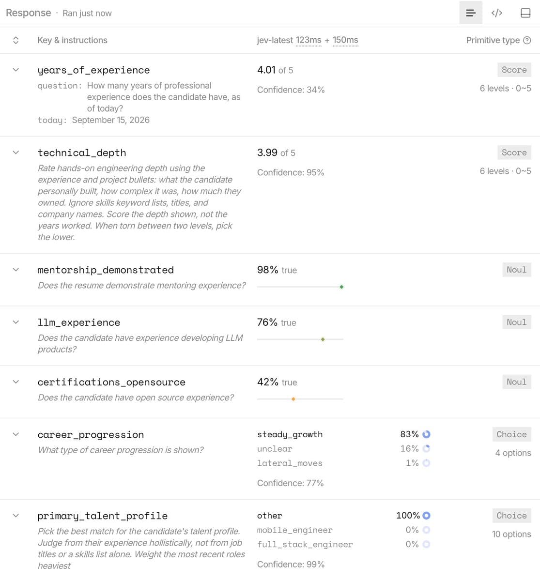The image size is (540, 581).
Task: Switch to the formatted list view icon
Action: click(471, 13)
